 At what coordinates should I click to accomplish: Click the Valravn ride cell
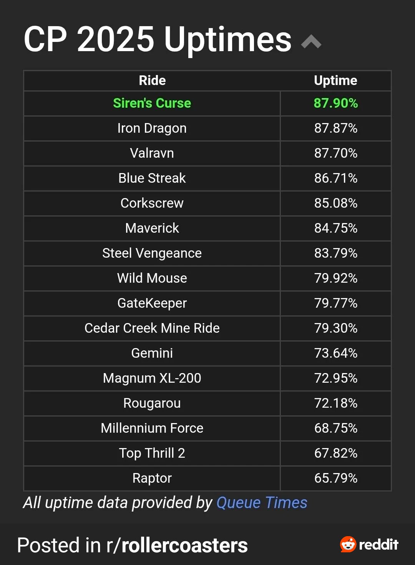[x=152, y=153]
